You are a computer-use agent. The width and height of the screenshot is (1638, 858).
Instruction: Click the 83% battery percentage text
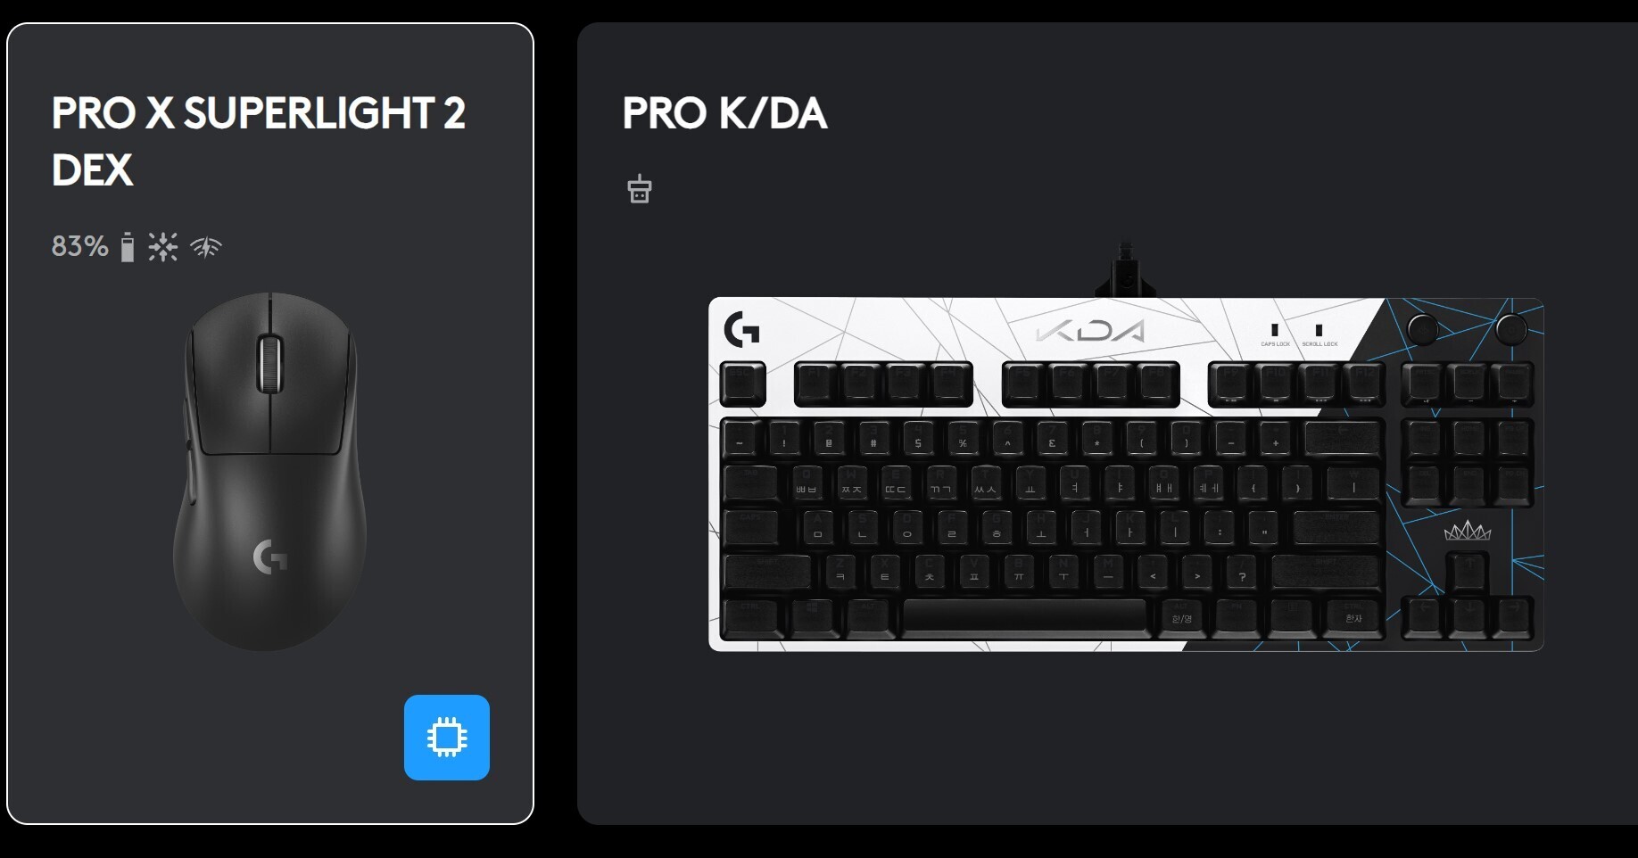click(80, 246)
